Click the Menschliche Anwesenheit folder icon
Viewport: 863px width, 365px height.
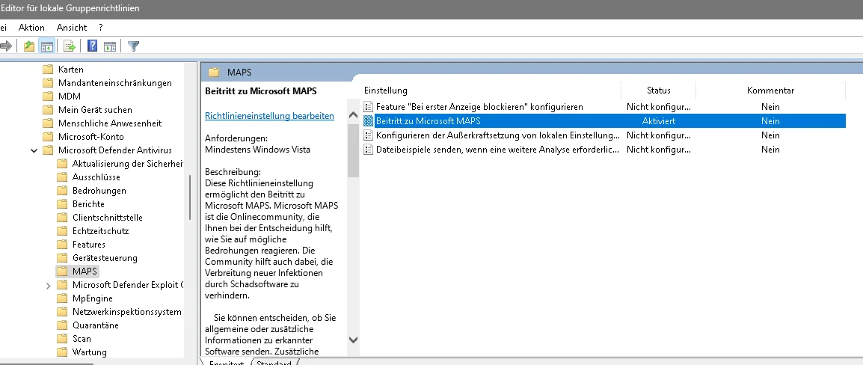pyautogui.click(x=48, y=123)
